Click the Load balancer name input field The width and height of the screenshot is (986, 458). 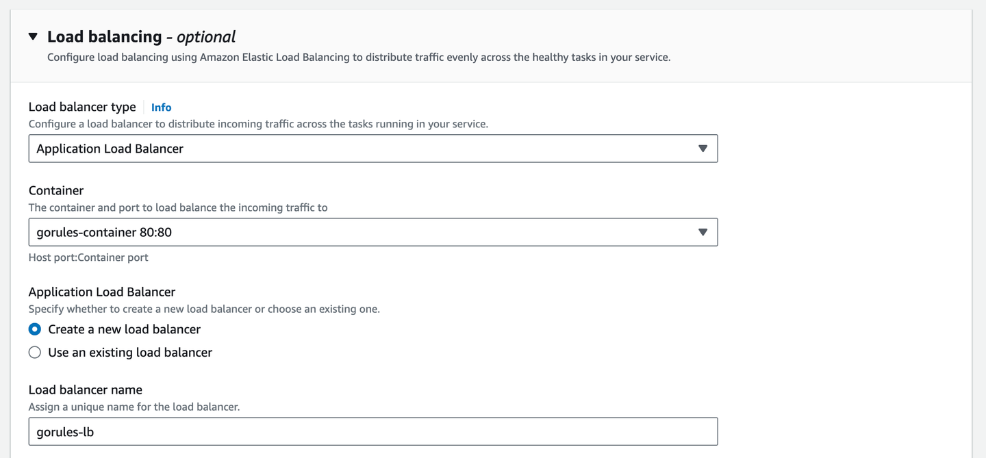pyautogui.click(x=372, y=431)
